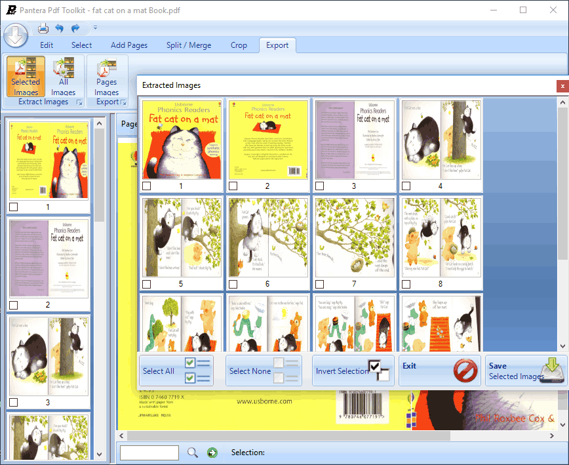569x465 pixels.
Task: Click Save Selected Images button
Action: [x=526, y=371]
